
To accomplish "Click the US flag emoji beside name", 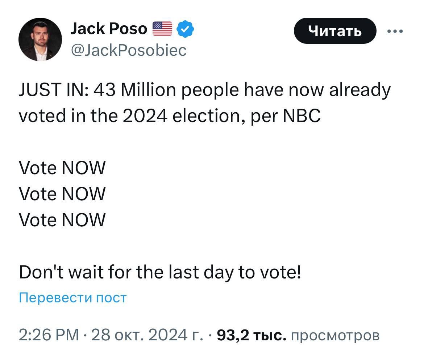I will 162,29.
